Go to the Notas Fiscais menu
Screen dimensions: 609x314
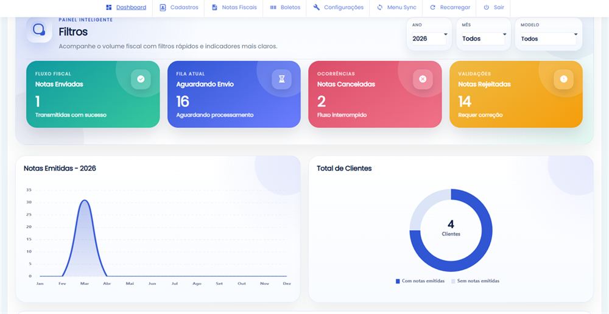click(234, 7)
